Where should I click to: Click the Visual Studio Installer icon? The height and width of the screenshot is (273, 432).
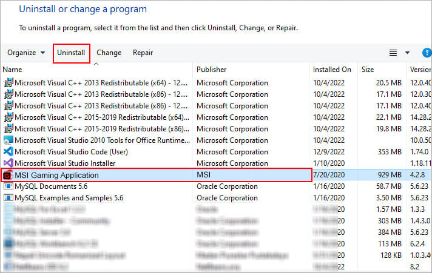pyautogui.click(x=8, y=163)
